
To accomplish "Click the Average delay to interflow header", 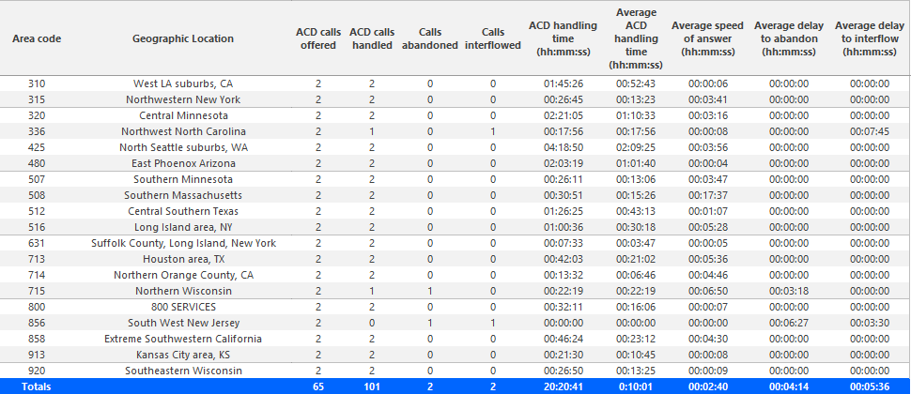I will pos(870,38).
